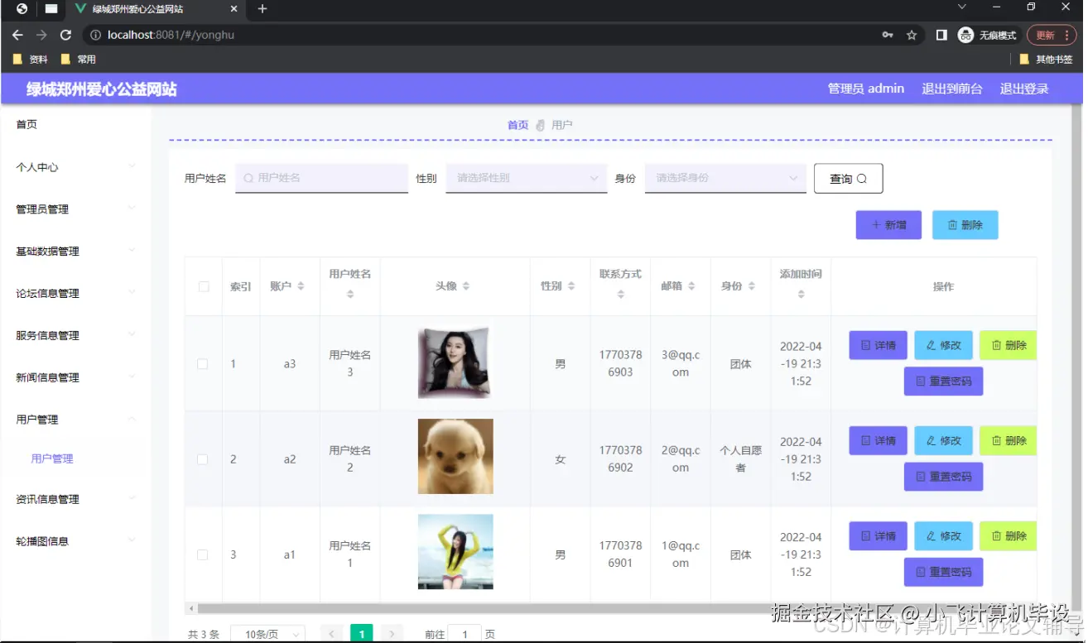The width and height of the screenshot is (1088, 643).
Task: Reload the page with refresh icon
Action: pyautogui.click(x=65, y=36)
